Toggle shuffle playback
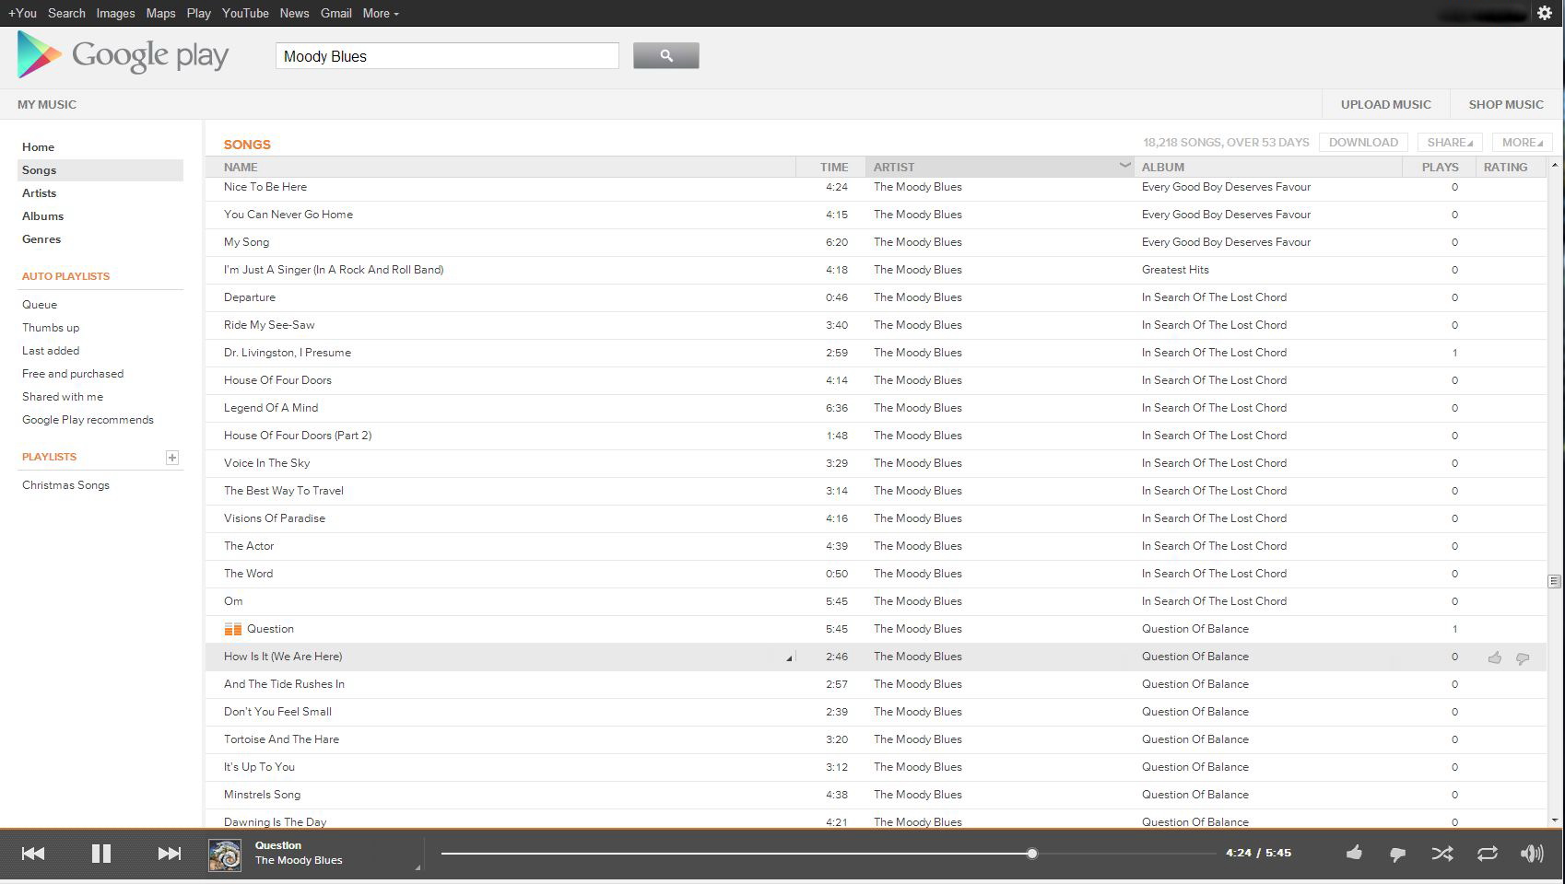1565x884 pixels. point(1442,854)
